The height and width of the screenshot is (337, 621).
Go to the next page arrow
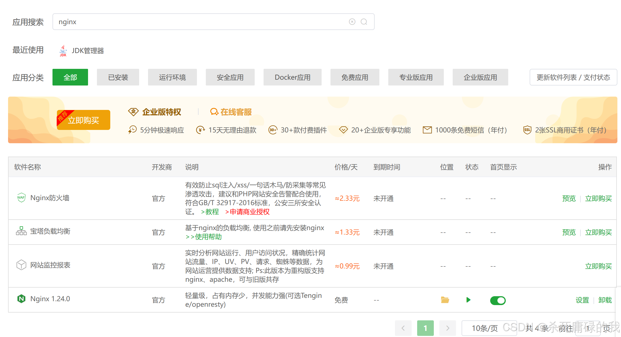[x=447, y=328]
